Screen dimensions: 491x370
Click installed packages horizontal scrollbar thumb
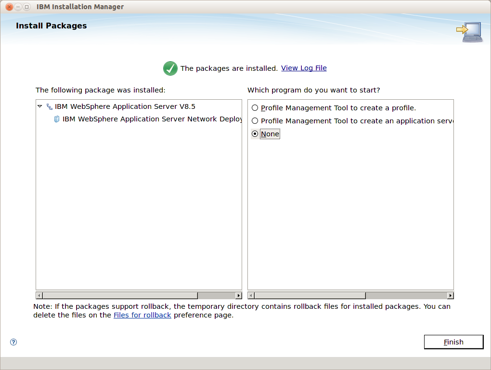[x=120, y=295]
